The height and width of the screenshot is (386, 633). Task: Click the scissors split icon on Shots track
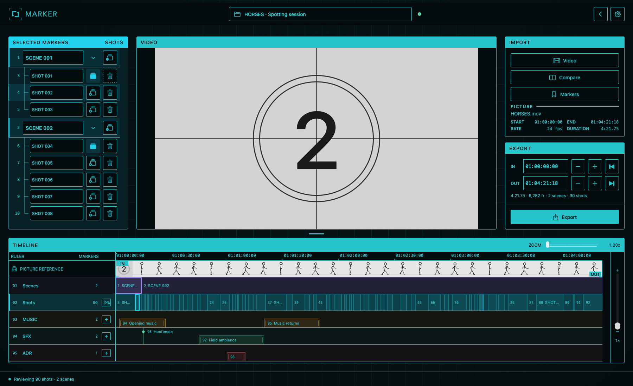point(106,302)
